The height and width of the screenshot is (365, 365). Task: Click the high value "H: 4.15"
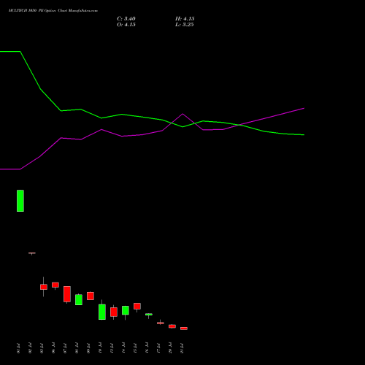(x=185, y=19)
